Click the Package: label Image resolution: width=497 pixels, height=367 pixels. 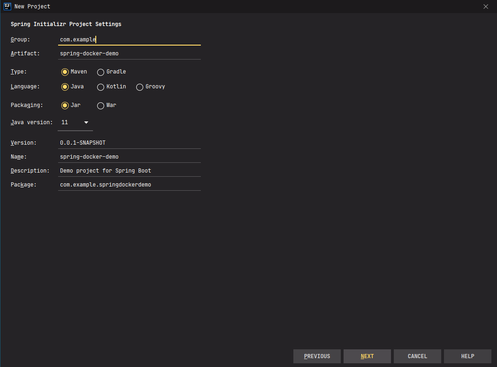[x=23, y=185]
